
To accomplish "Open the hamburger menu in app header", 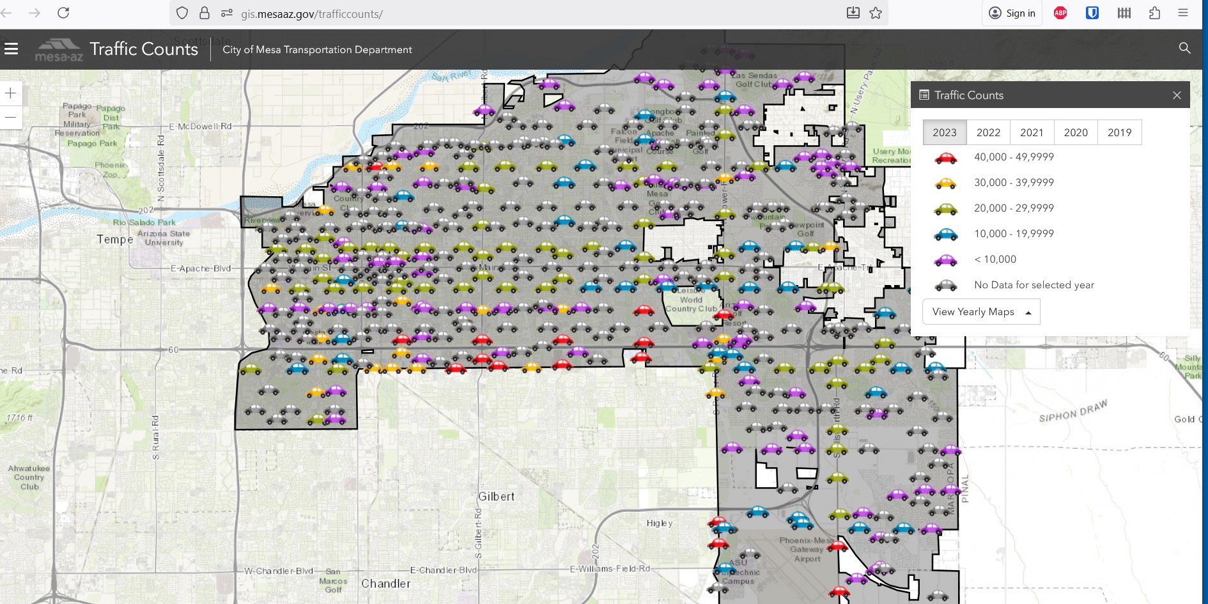I will click(11, 49).
